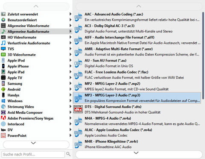Select AC3 - Dolby Digital AC-3 format
Screen dimensions: 205x159
click(137, 29)
